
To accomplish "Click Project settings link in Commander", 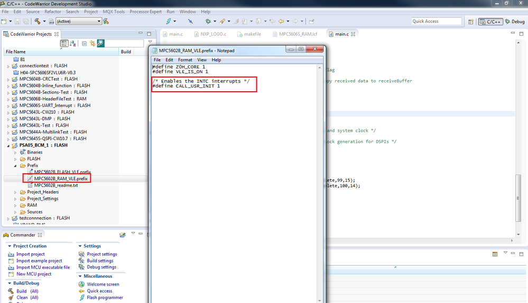I will [101, 254].
